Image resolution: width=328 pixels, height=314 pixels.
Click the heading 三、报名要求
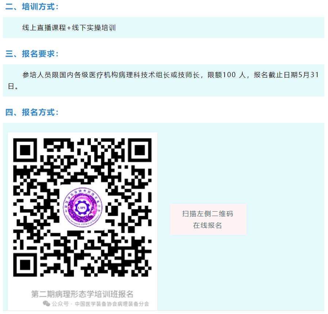pos(31,54)
